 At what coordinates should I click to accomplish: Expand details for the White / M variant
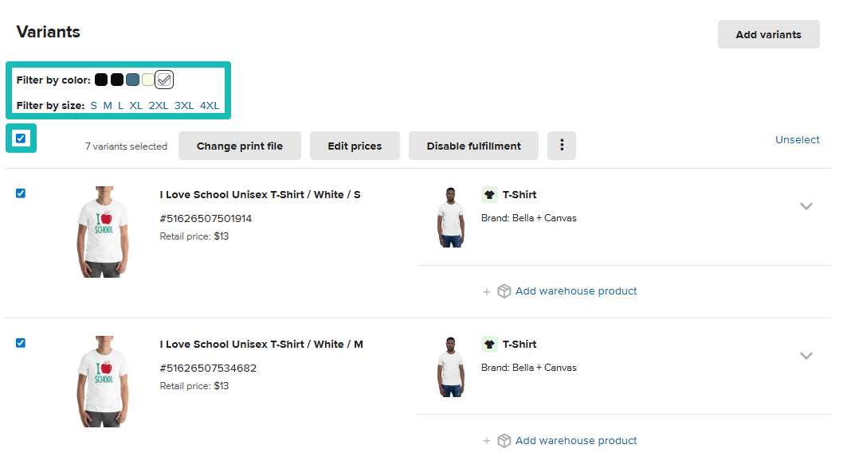click(806, 356)
